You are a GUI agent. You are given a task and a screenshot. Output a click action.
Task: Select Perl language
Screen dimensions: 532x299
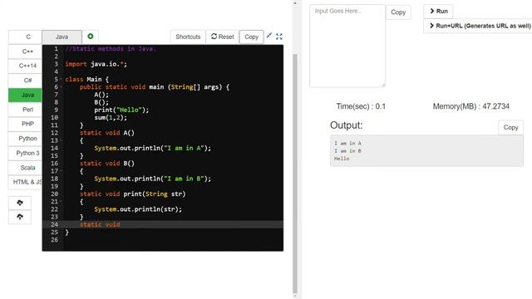tap(27, 110)
